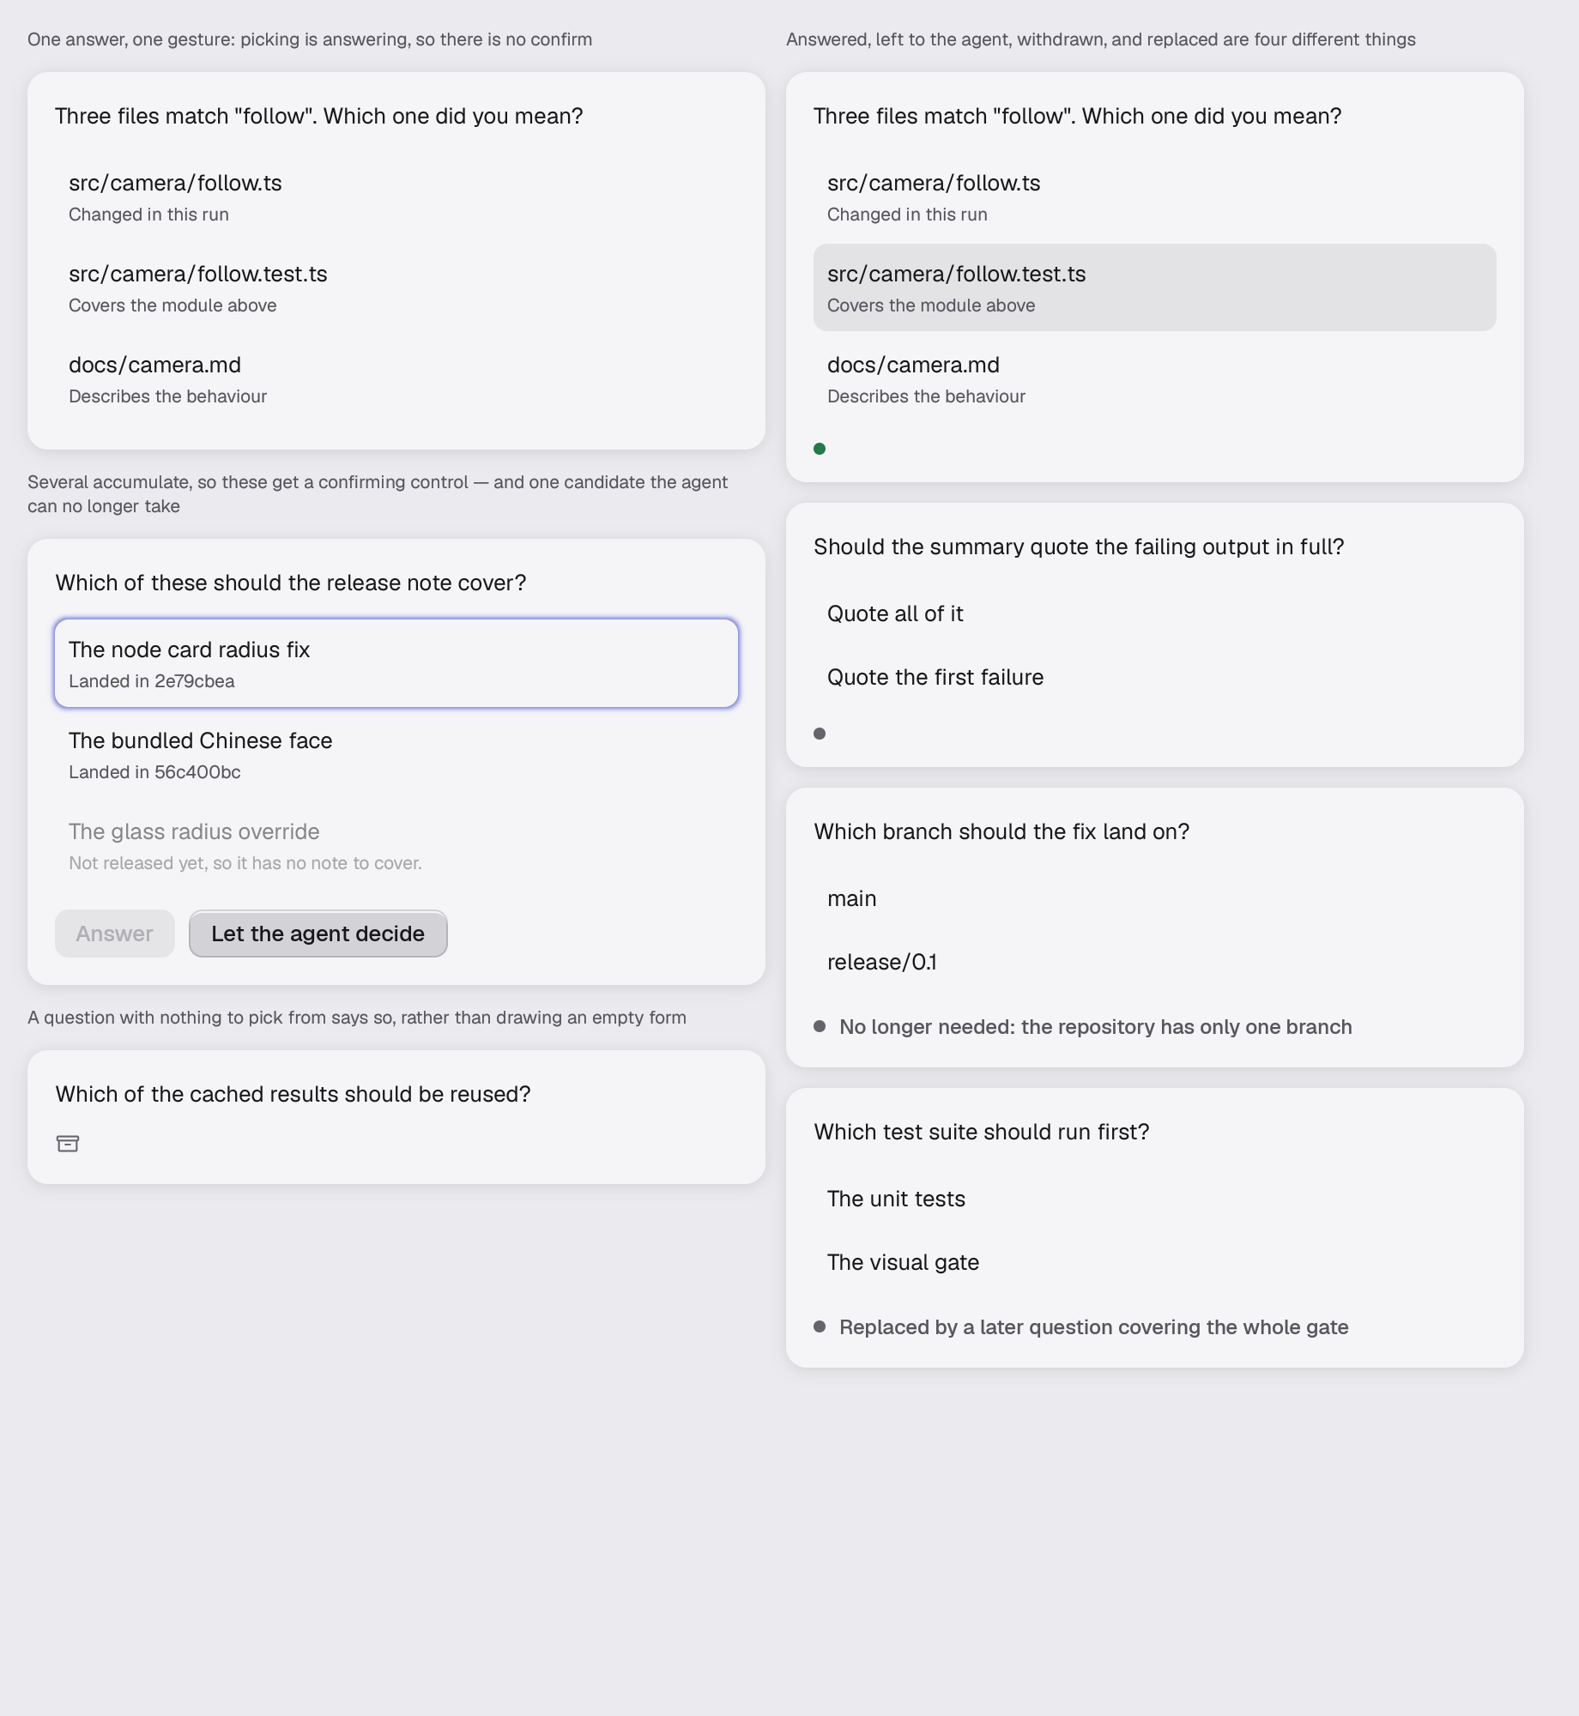The width and height of the screenshot is (1579, 1716).
Task: Choose docs/camera.md in the left card
Action: pyautogui.click(x=396, y=378)
